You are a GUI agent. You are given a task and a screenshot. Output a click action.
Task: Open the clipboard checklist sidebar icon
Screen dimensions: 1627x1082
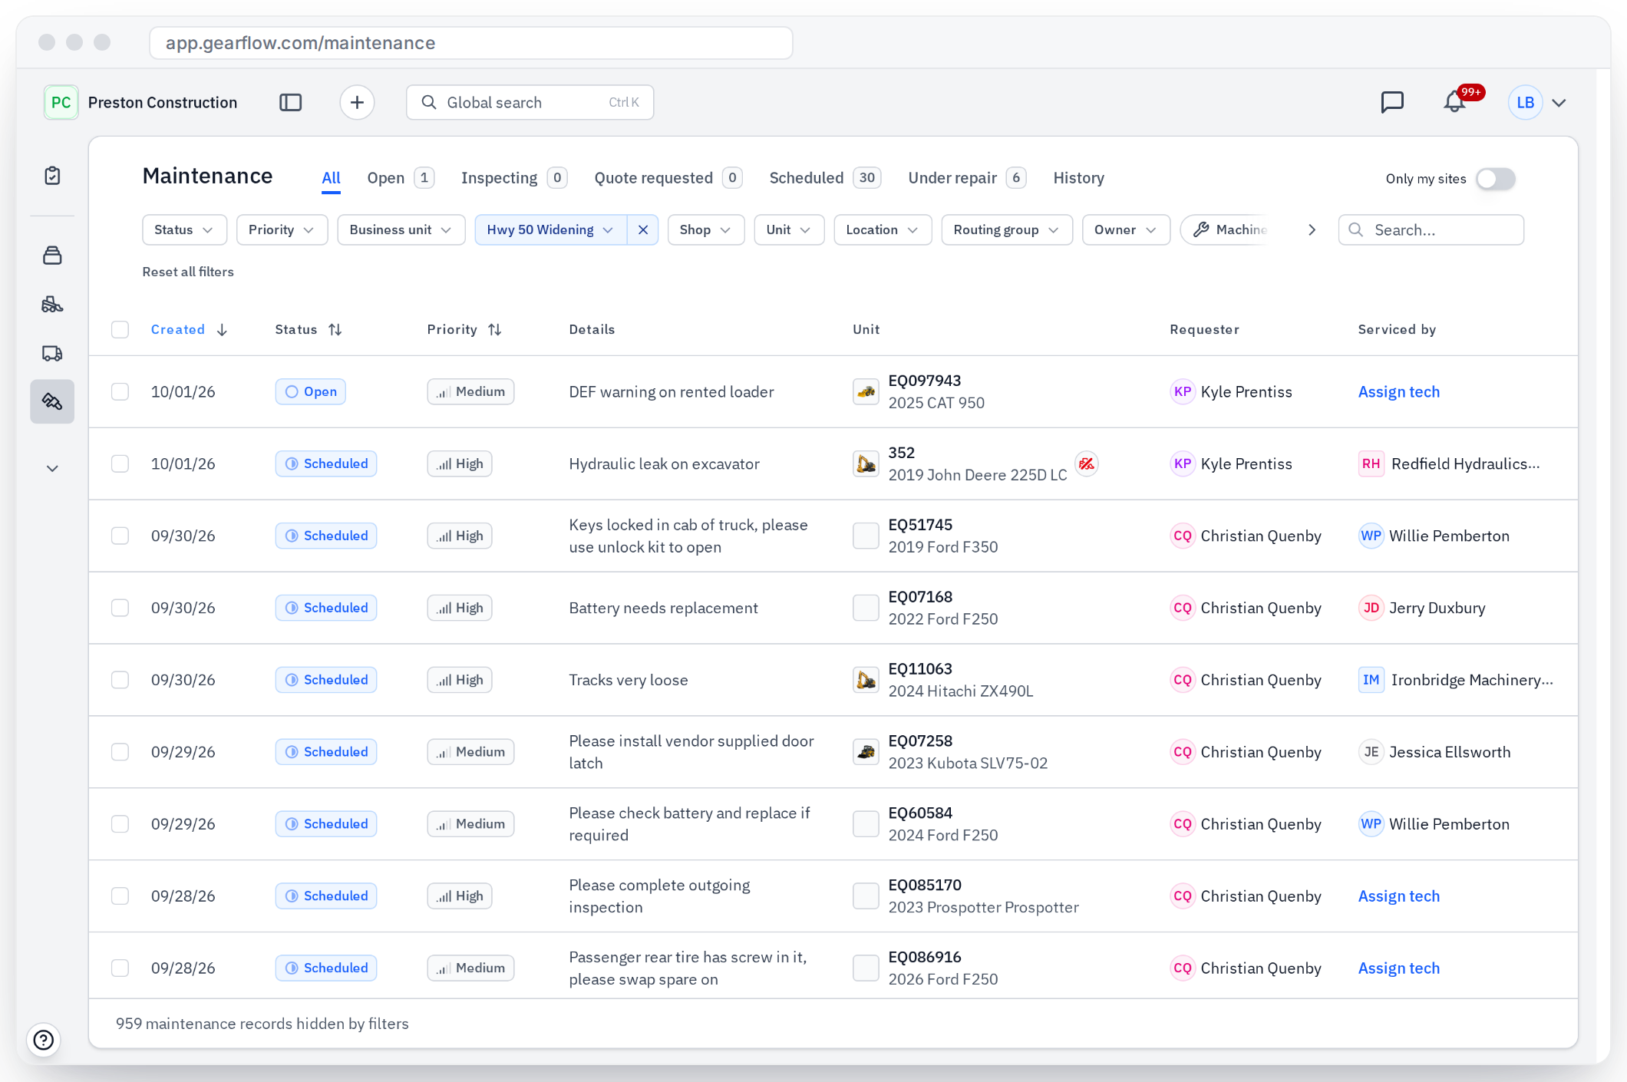[52, 176]
